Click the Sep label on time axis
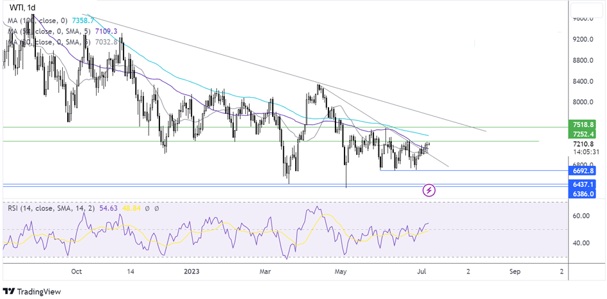Screen dimensions: 607x299 point(515,271)
